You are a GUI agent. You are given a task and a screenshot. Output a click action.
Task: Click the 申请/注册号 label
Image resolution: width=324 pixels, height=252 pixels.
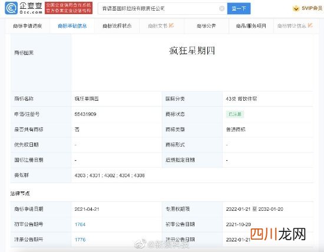tap(27, 114)
